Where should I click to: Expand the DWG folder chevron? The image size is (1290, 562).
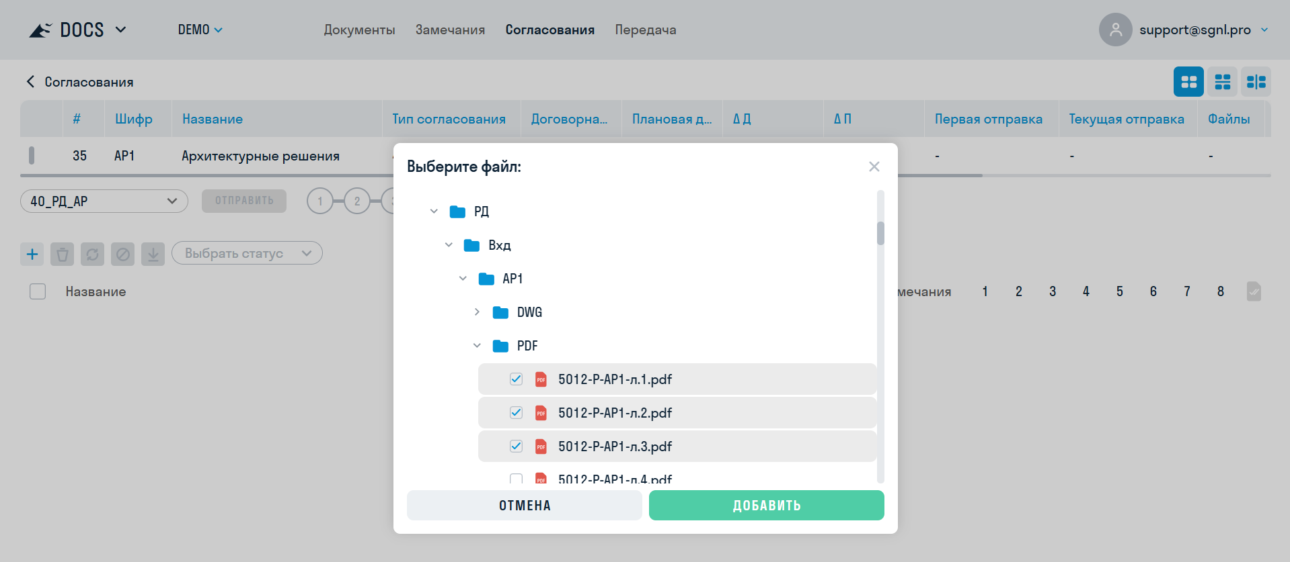[x=477, y=312]
